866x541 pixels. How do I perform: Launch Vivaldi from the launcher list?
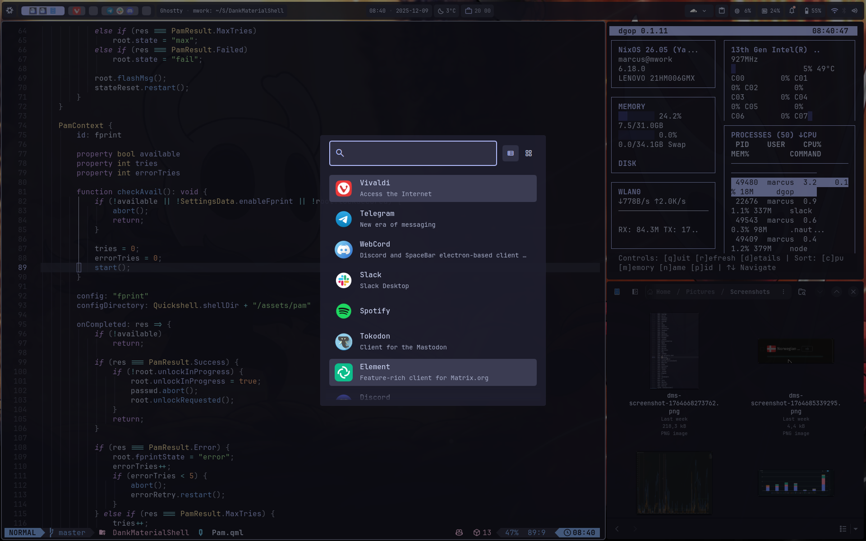(433, 188)
